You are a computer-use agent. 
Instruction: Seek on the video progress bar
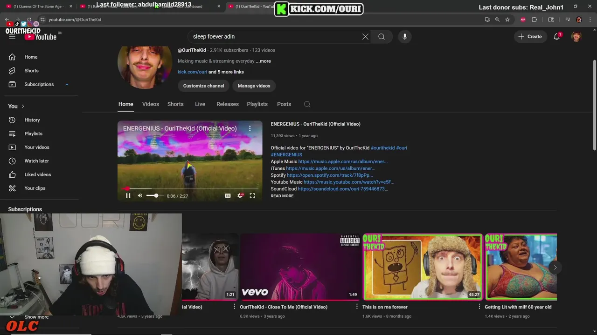190,189
